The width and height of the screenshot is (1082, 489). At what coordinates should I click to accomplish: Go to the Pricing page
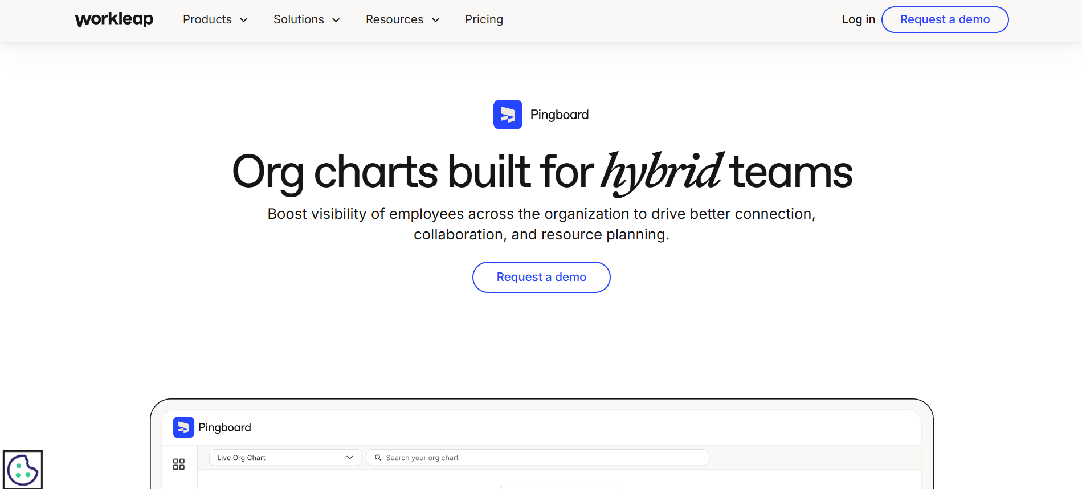pyautogui.click(x=484, y=19)
